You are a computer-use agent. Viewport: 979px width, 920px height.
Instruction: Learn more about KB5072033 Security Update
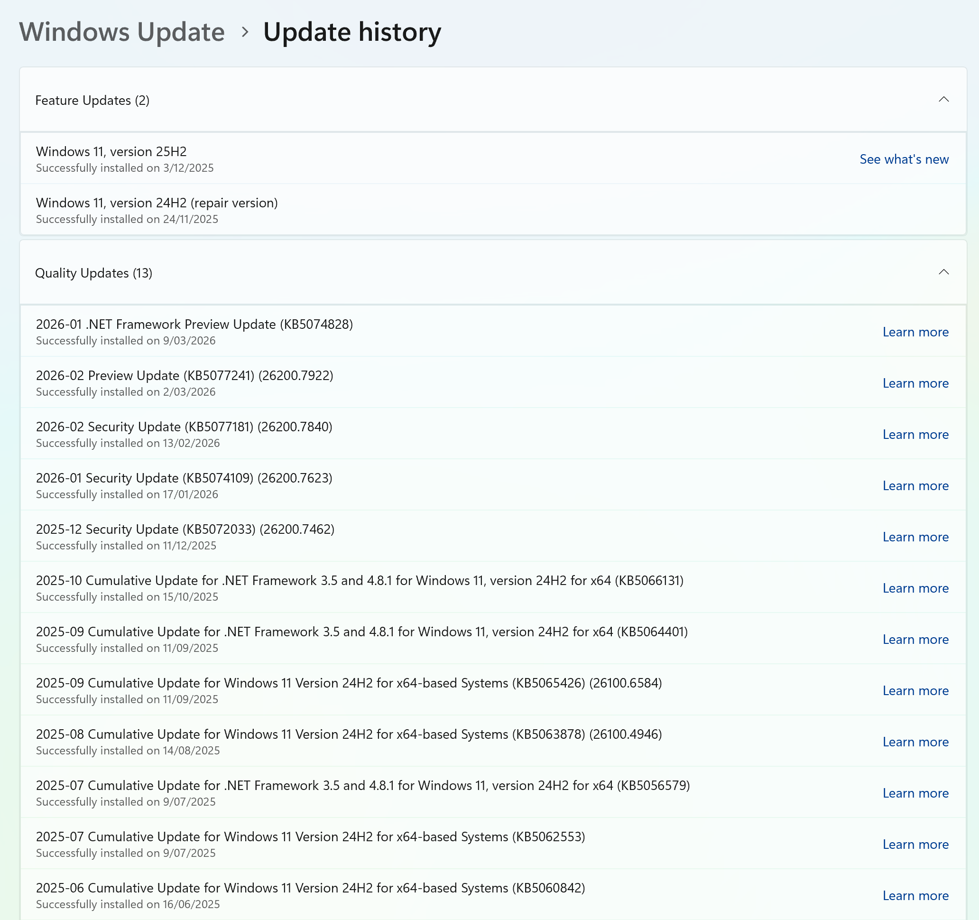tap(915, 537)
